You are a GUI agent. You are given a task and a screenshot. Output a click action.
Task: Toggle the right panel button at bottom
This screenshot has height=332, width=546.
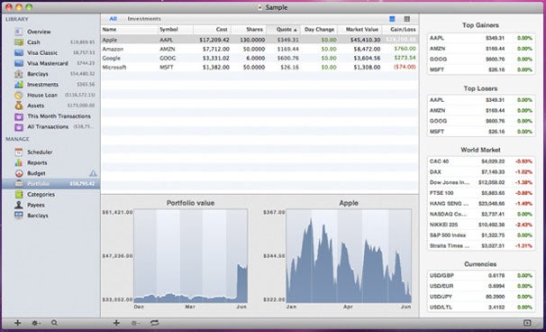point(527,323)
